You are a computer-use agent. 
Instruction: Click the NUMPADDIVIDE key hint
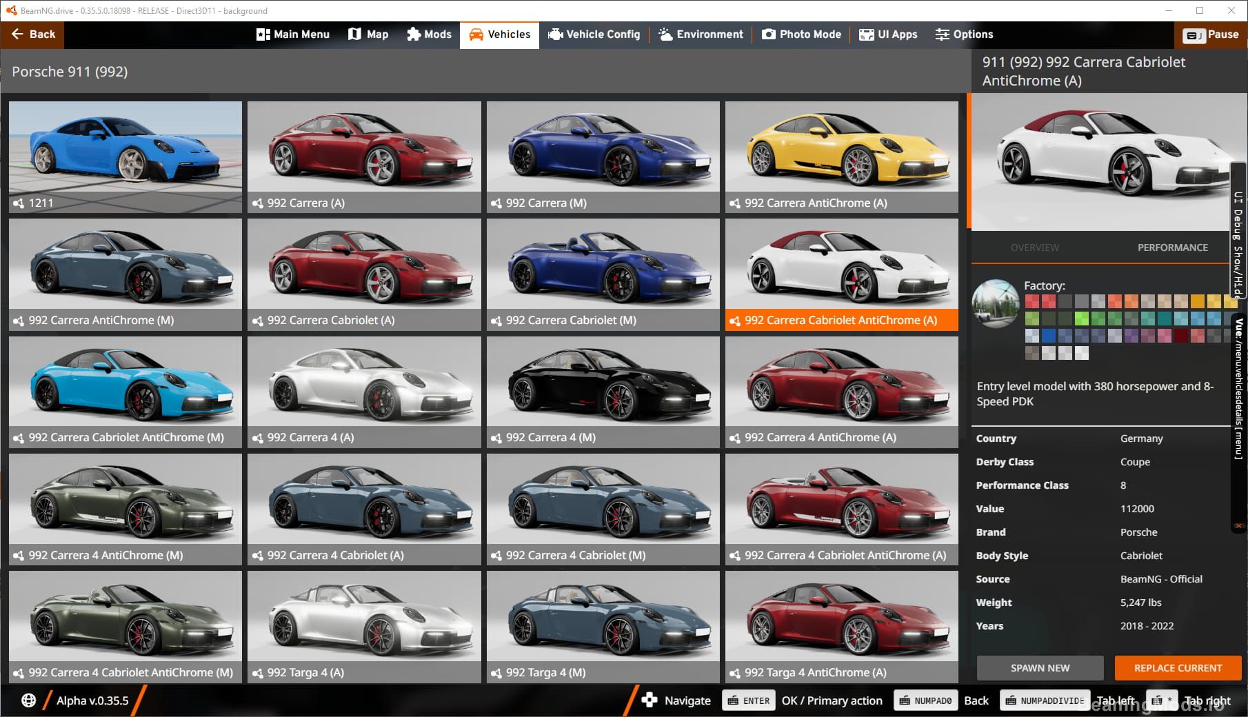point(1045,700)
